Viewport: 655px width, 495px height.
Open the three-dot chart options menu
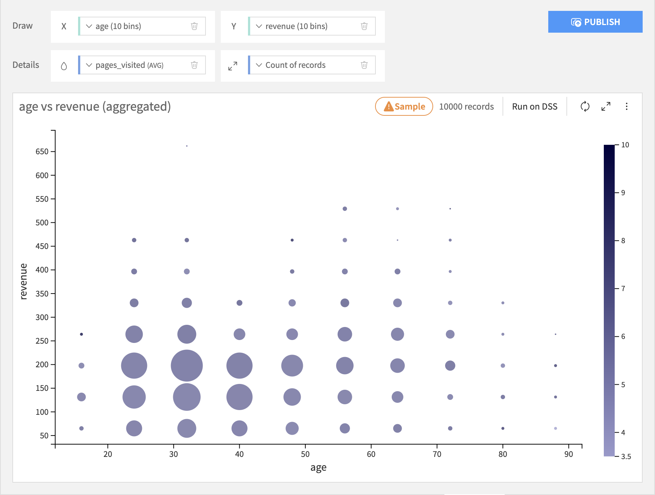(626, 106)
